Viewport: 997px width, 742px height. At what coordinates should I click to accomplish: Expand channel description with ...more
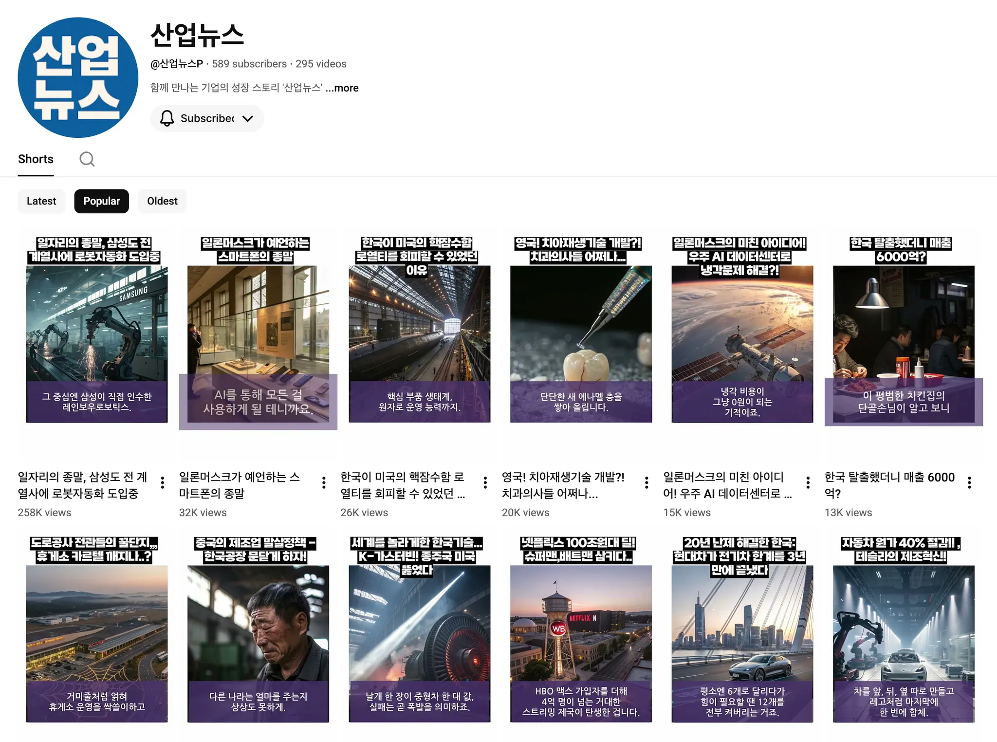pyautogui.click(x=342, y=88)
